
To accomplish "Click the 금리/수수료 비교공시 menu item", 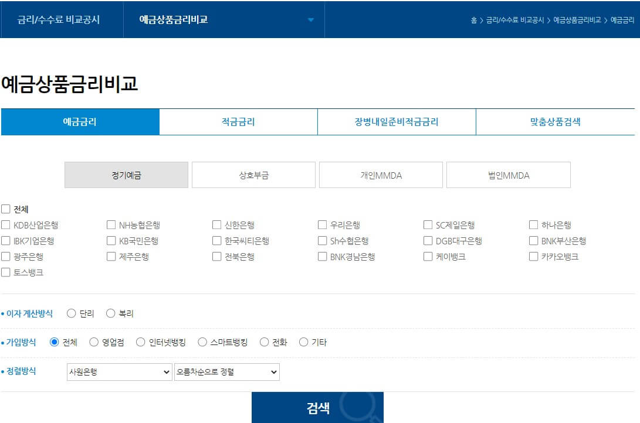I will 60,19.
